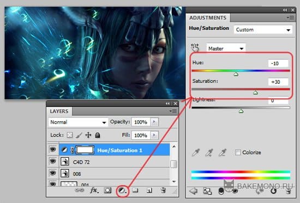Lock image pixels brush icon

(x=79, y=135)
